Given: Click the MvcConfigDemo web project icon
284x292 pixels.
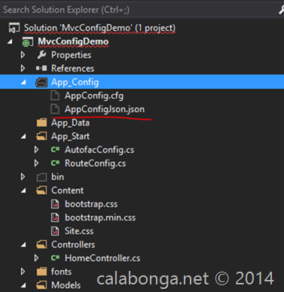Looking at the screenshot, I should (x=28, y=41).
